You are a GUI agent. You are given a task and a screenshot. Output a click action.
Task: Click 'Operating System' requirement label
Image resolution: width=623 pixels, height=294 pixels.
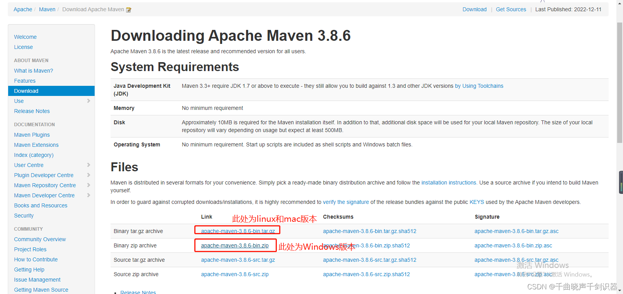137,144
